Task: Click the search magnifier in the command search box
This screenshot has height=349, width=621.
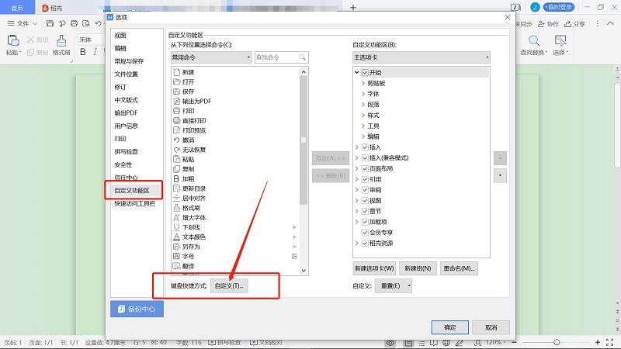Action: click(303, 57)
